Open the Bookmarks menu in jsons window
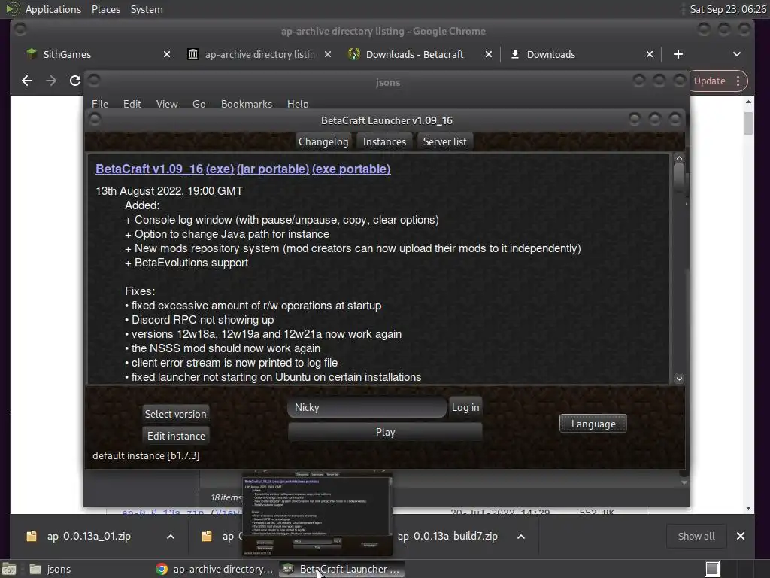This screenshot has height=578, width=770. pos(247,104)
